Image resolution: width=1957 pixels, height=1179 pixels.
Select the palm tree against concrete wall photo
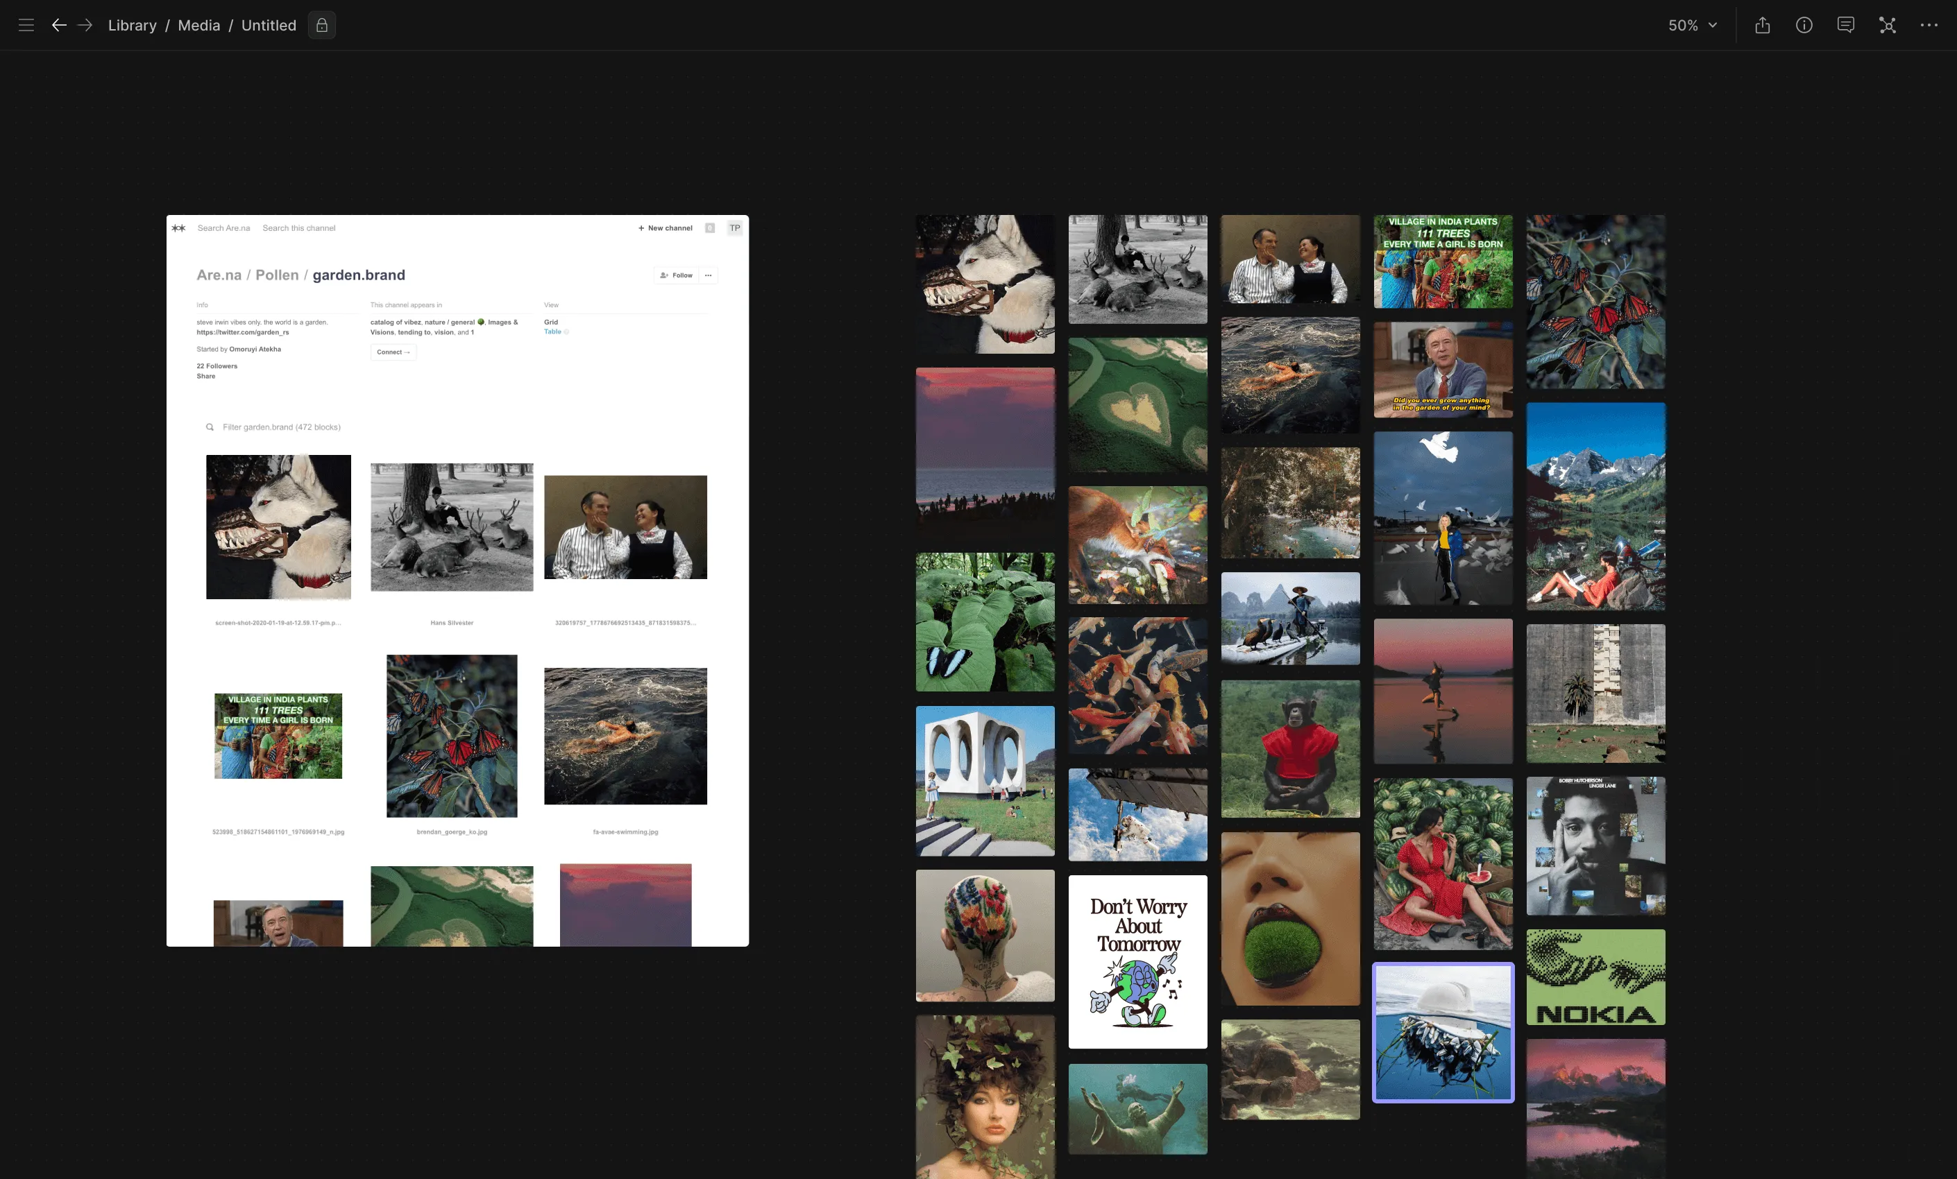pos(1595,693)
